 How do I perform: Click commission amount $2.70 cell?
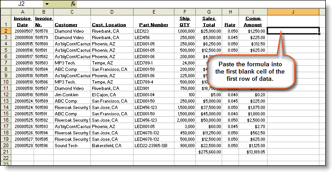click(x=253, y=127)
